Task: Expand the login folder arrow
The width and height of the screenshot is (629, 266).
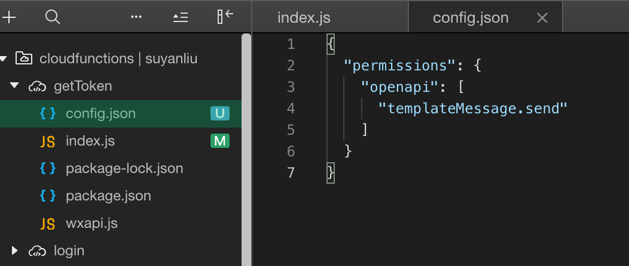Action: pos(15,251)
